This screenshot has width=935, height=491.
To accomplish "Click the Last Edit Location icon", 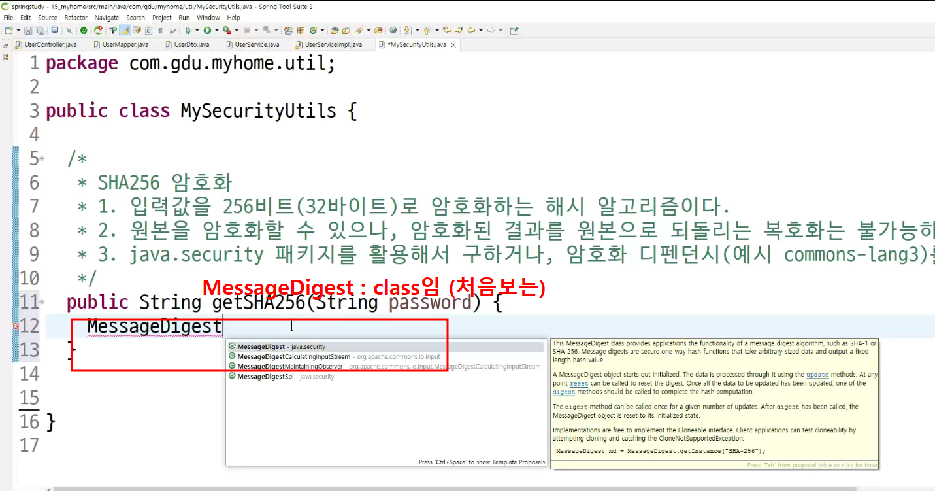I will [447, 30].
